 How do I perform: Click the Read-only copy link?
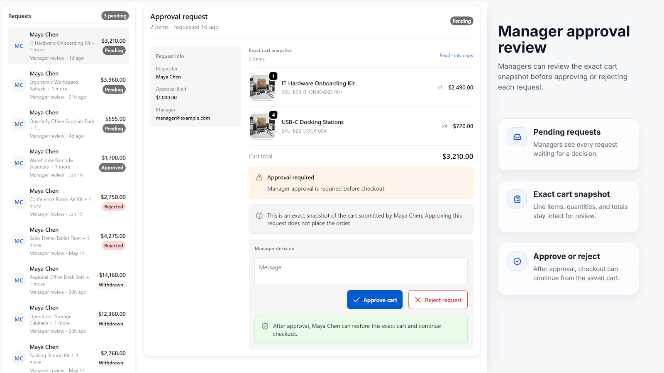[456, 55]
